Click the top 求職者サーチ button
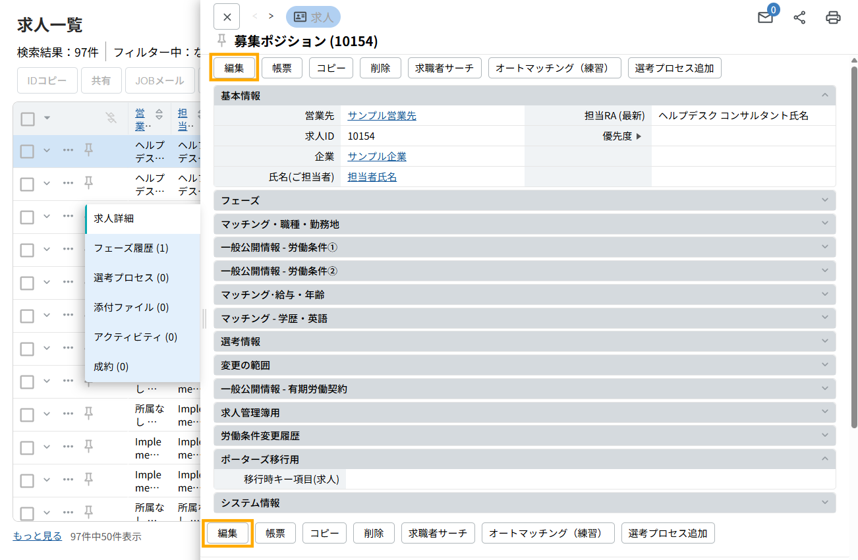The width and height of the screenshot is (858, 560). pyautogui.click(x=445, y=68)
